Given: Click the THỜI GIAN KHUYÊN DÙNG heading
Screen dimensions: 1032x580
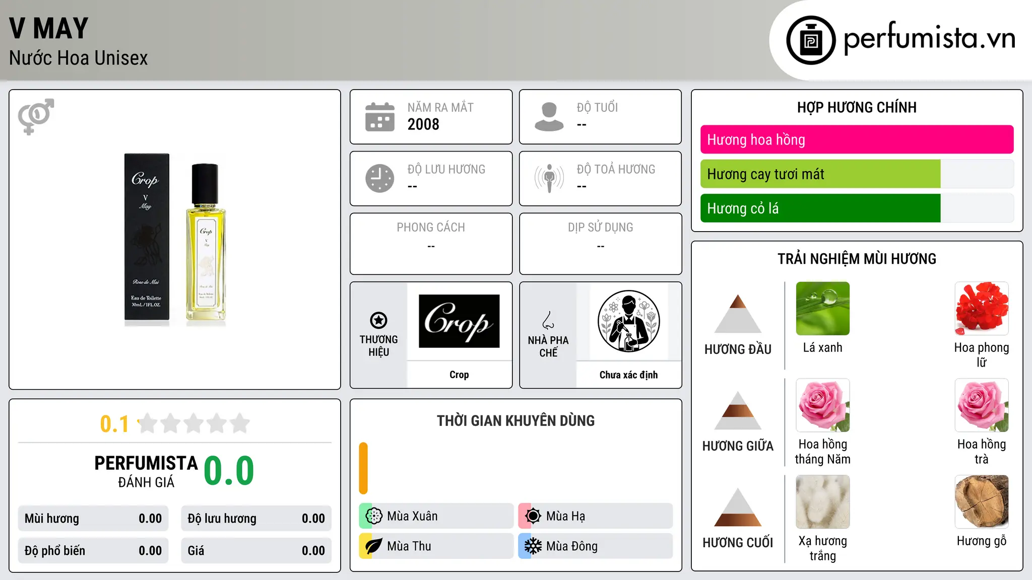Looking at the screenshot, I should coord(516,421).
